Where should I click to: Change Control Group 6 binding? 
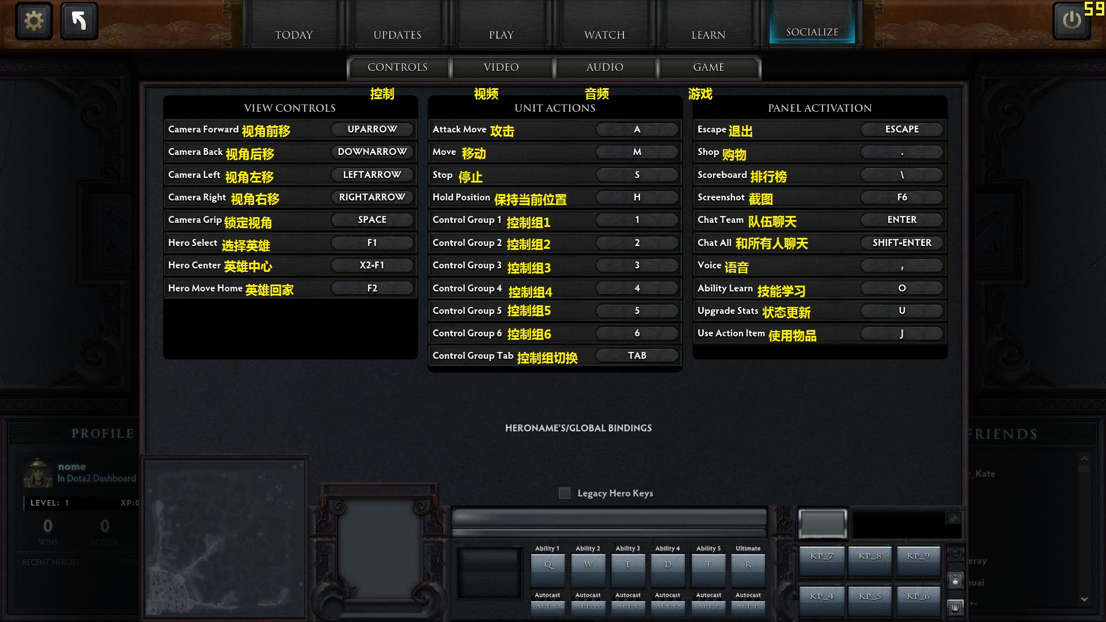click(637, 333)
